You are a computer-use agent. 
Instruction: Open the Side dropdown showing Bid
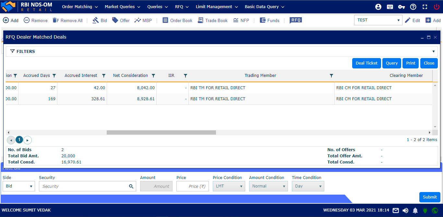point(19,186)
